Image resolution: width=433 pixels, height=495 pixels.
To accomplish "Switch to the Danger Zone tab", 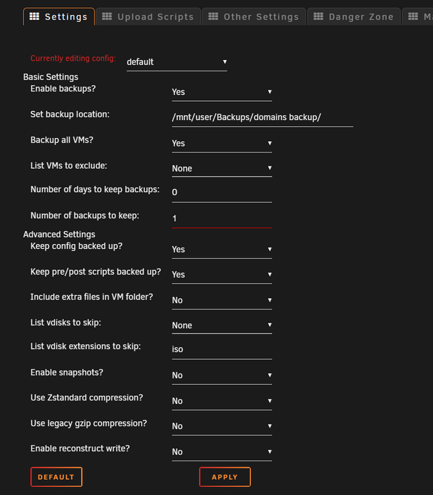I will pyautogui.click(x=354, y=16).
